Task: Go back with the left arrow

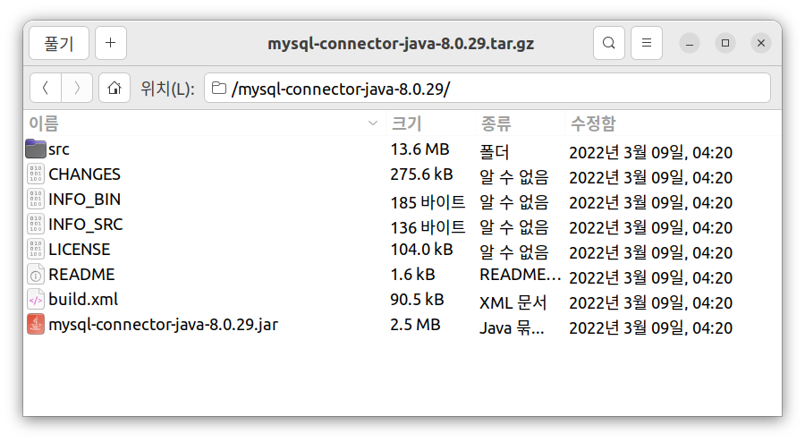Action: point(46,89)
